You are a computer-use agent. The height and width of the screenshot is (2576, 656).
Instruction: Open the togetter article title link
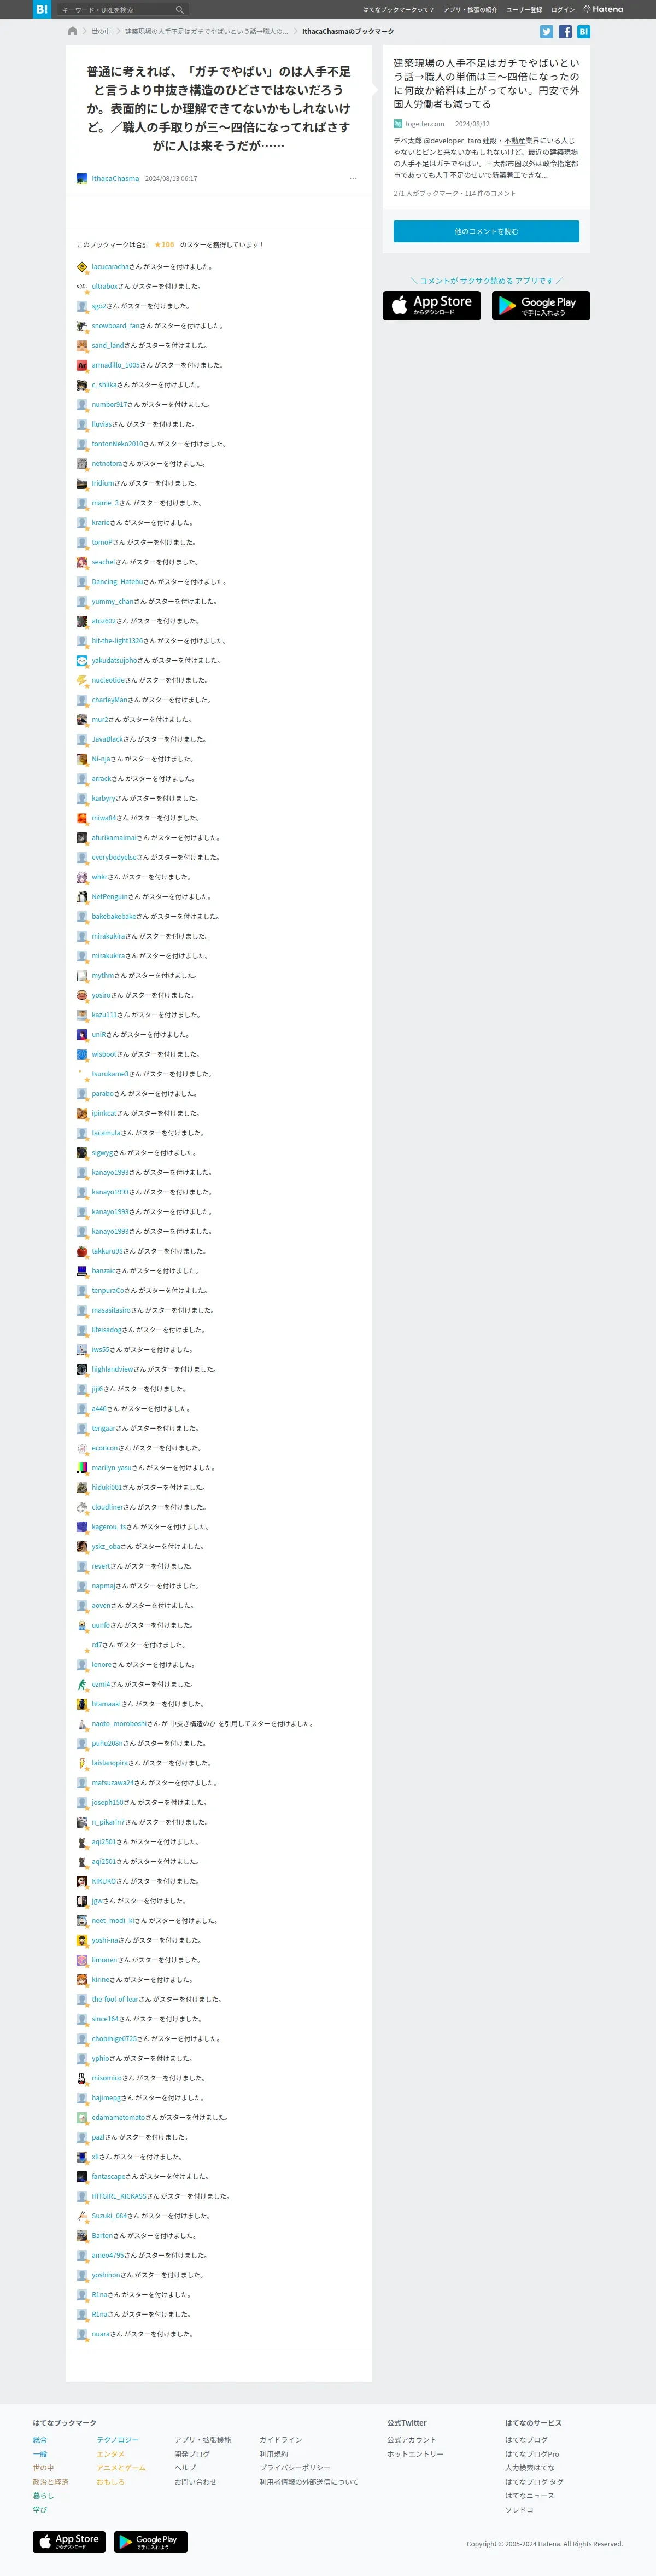coord(486,83)
